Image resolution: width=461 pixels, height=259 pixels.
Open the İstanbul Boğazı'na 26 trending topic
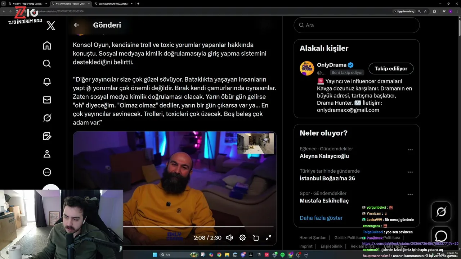pos(327,178)
